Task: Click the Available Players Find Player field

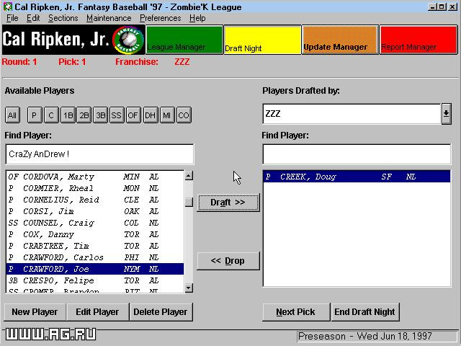Action: point(99,154)
